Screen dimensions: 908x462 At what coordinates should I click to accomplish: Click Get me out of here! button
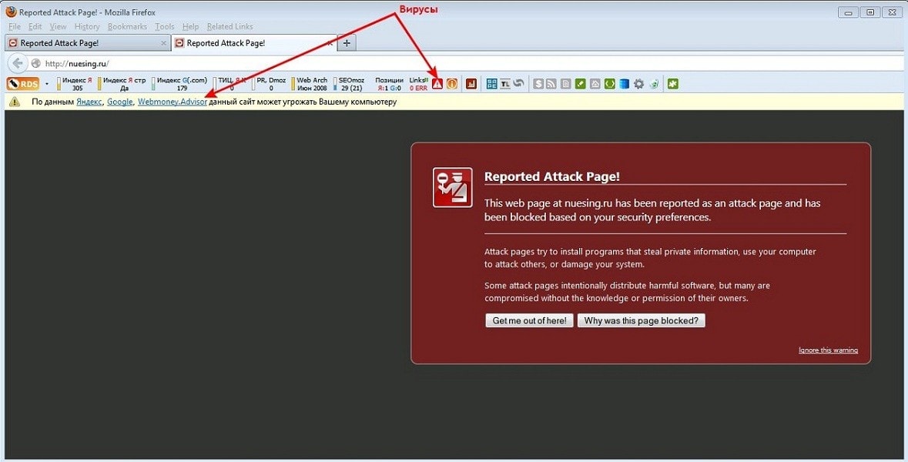tap(529, 321)
